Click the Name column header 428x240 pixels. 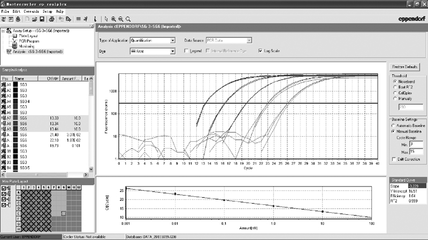[x=25, y=79]
